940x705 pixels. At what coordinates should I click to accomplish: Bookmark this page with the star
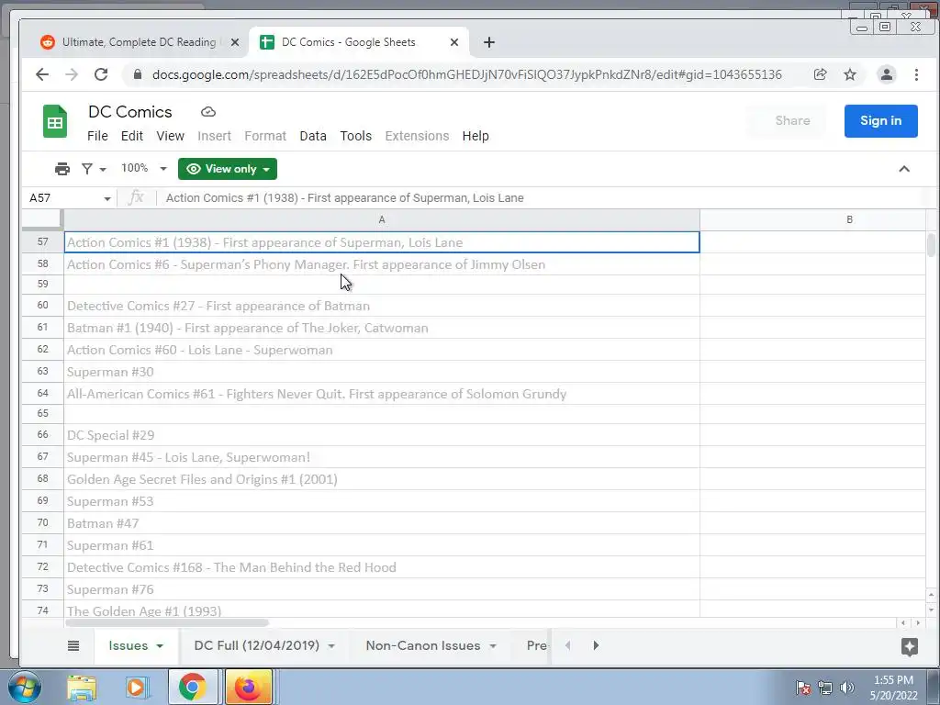tap(849, 74)
